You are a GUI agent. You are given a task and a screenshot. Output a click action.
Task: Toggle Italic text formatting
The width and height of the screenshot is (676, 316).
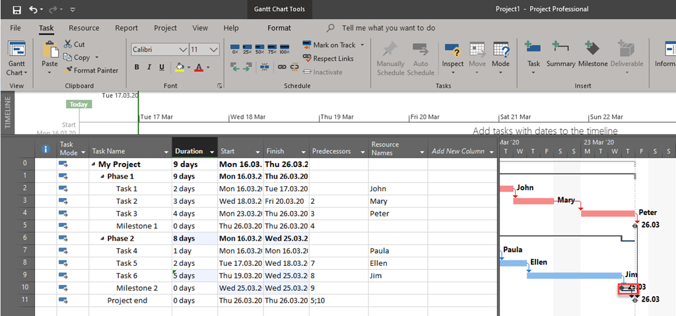click(x=149, y=67)
